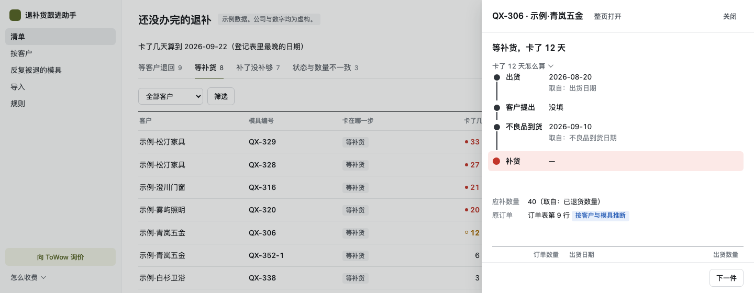Open the 状态与数量不一致 tab

click(x=325, y=67)
